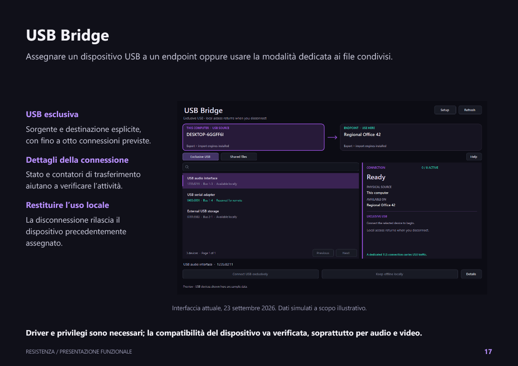518x366 pixels.
Task: Focus the device search field
Action: coord(271,167)
